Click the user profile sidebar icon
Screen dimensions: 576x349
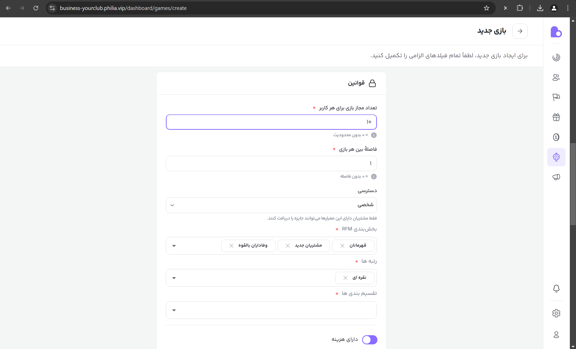556,335
